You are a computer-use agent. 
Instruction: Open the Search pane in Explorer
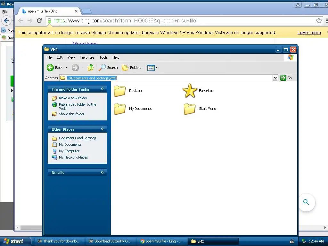point(108,68)
